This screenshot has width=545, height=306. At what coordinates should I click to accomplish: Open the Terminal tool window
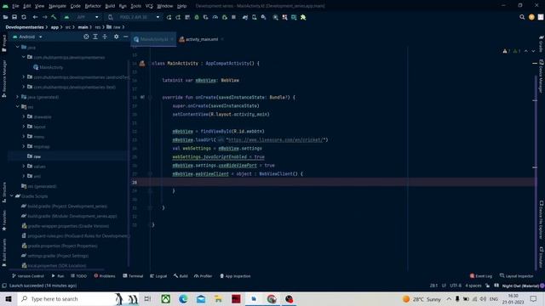(x=133, y=276)
